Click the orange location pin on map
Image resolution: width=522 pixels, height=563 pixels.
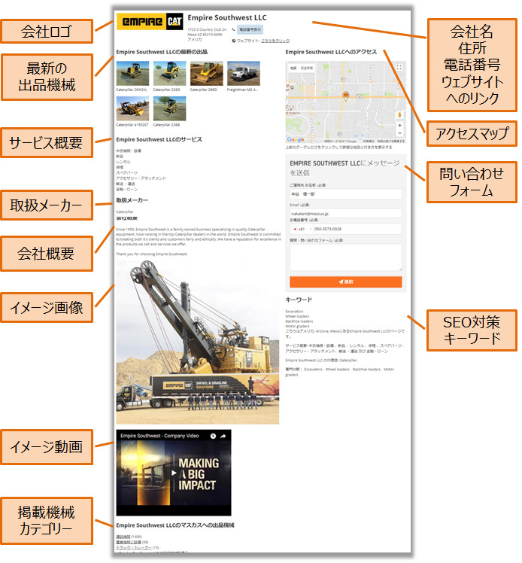[345, 96]
